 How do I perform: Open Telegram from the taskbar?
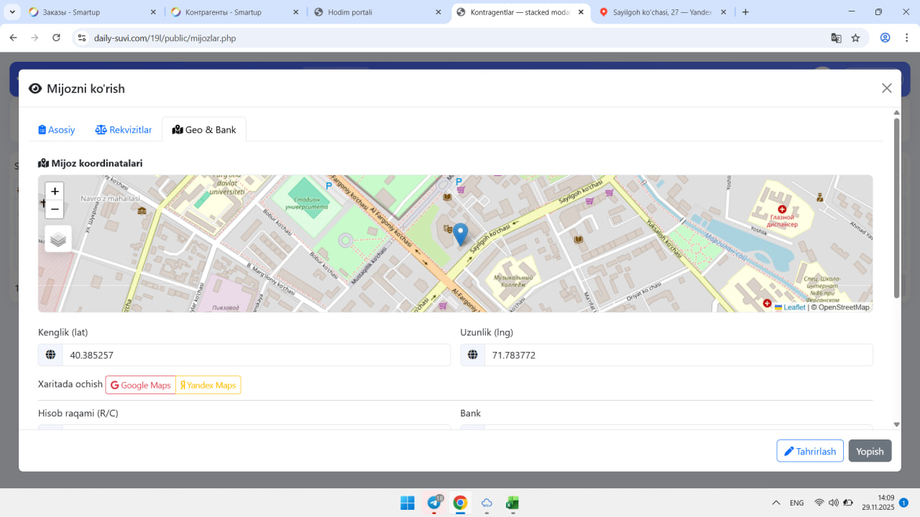click(x=434, y=503)
